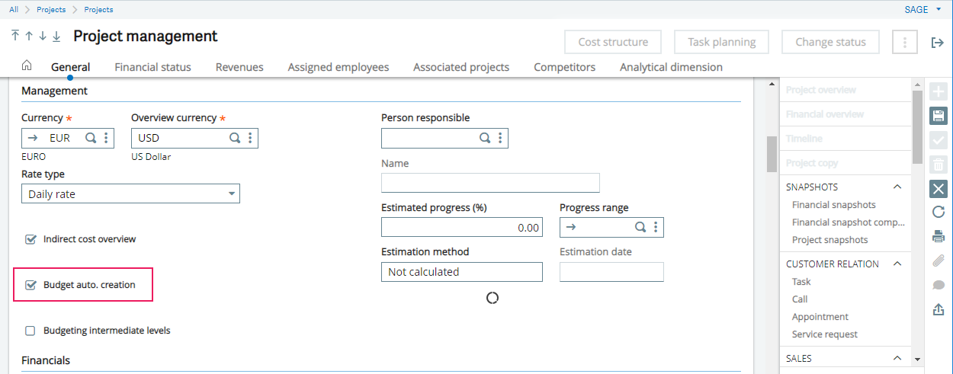953x374 pixels.
Task: Click the Refresh icon in right toolbar
Action: 939,212
